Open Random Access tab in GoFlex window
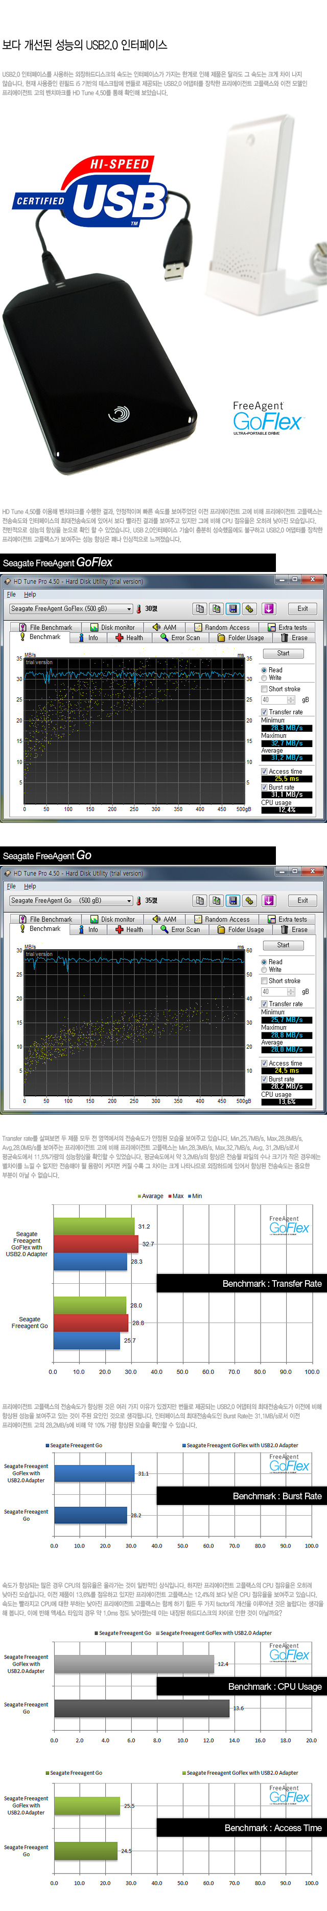Screen dimensions: 327x1911 click(x=222, y=628)
